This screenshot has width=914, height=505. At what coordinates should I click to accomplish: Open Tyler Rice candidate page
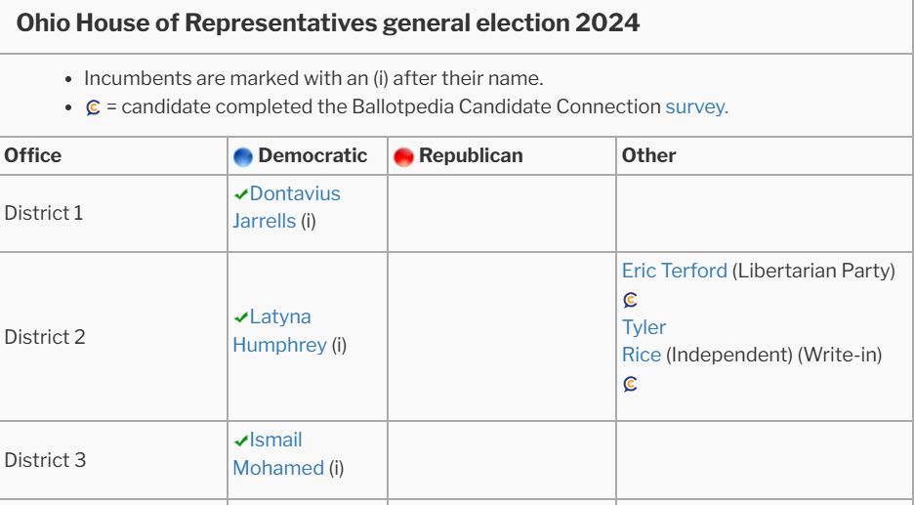coord(644,341)
